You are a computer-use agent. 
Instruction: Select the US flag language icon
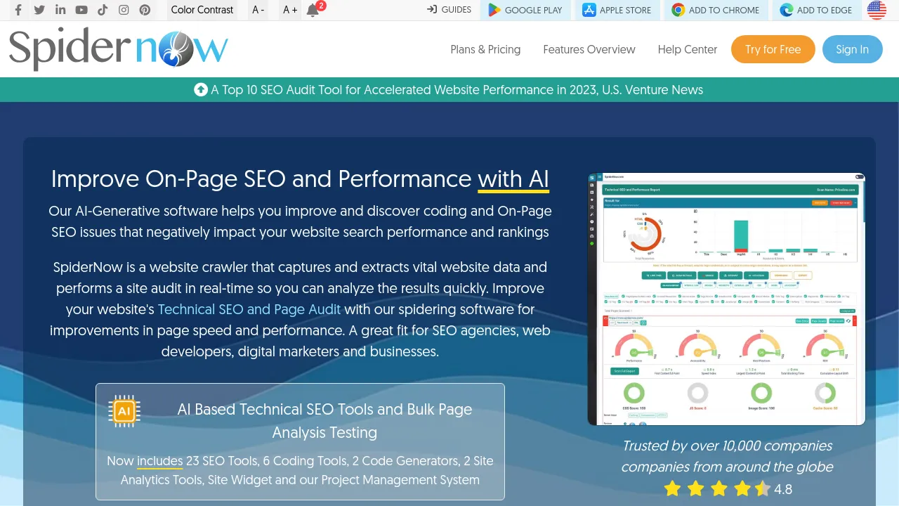click(x=877, y=10)
